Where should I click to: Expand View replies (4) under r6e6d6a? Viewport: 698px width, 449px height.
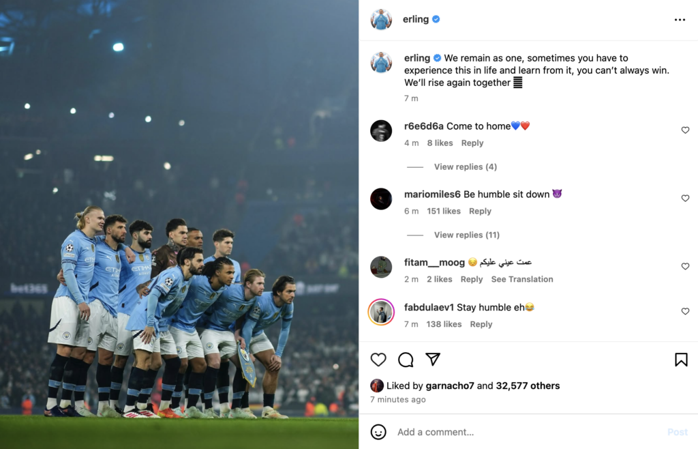point(465,166)
